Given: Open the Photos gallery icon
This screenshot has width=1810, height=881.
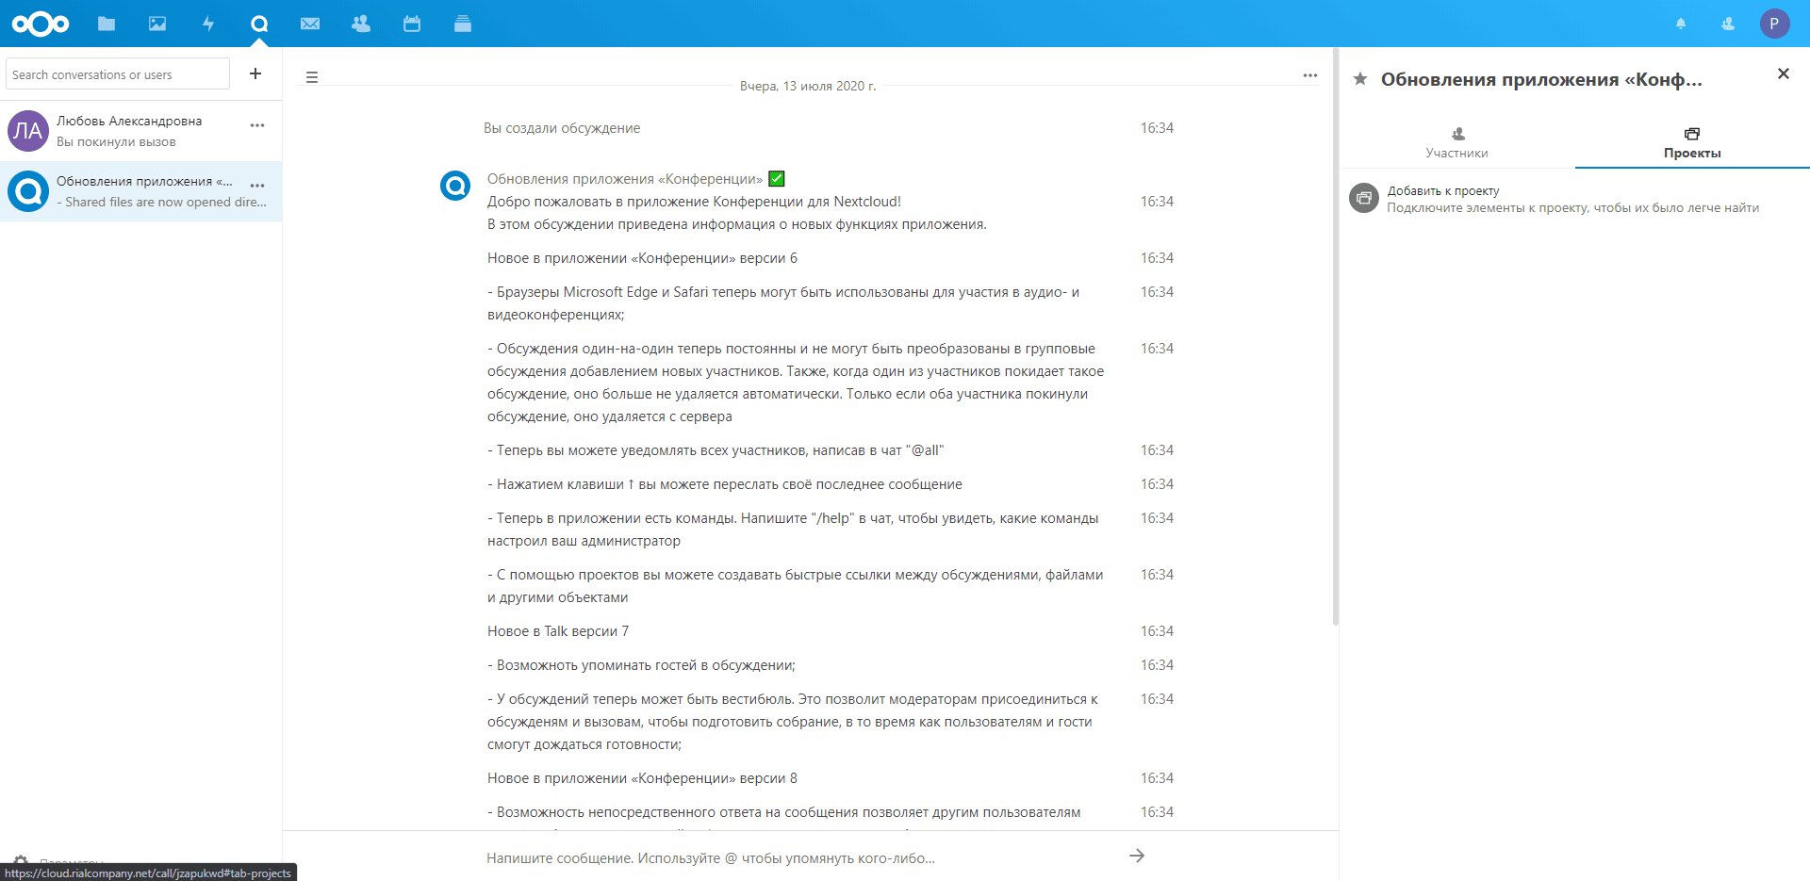Looking at the screenshot, I should tap(157, 24).
